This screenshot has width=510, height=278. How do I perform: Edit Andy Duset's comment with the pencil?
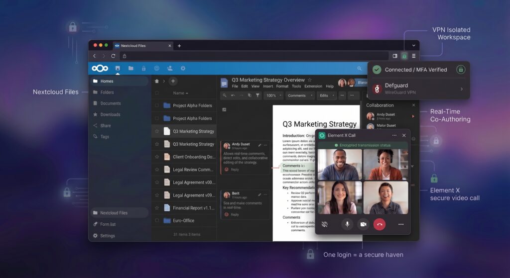tap(259, 145)
